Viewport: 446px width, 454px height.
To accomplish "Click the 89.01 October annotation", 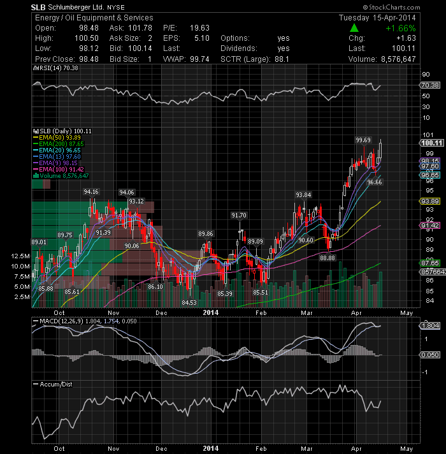I will [39, 242].
